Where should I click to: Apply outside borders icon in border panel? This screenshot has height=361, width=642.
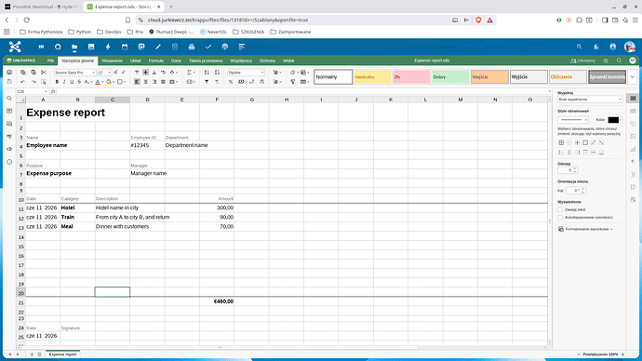(x=585, y=143)
